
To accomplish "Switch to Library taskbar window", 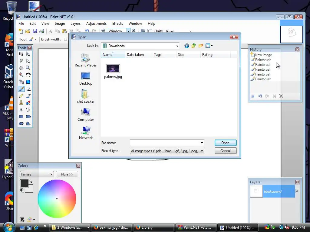I will (x=153, y=227).
